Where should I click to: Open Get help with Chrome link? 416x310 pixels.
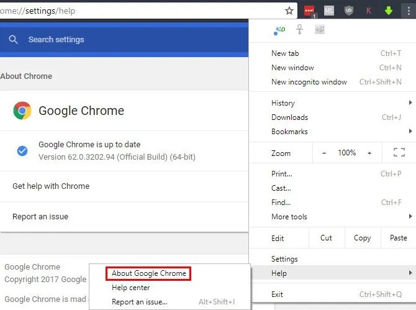(124, 186)
